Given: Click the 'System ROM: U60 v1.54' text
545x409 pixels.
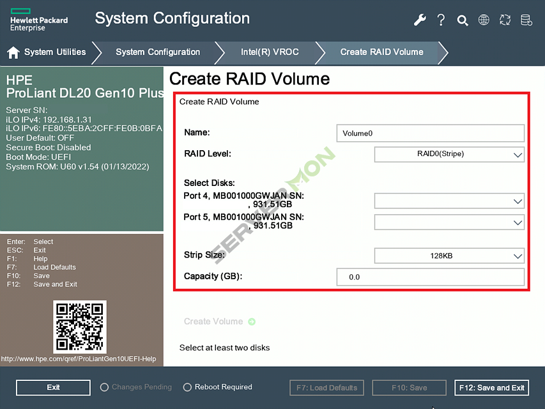Looking at the screenshot, I should pyautogui.click(x=77, y=167).
